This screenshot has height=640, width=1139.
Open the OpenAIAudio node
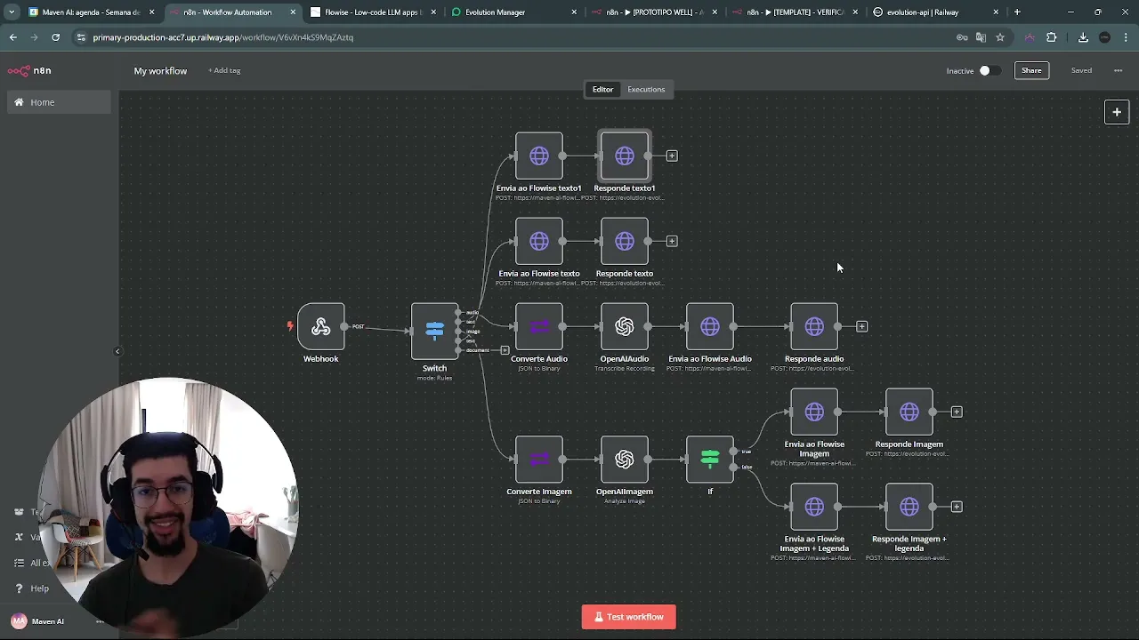point(625,326)
